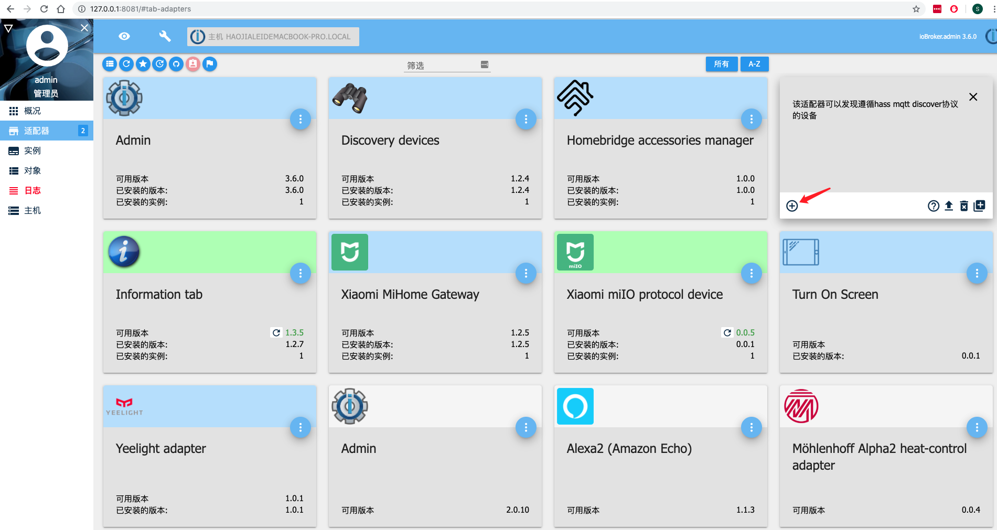Image resolution: width=997 pixels, height=530 pixels.
Task: Open Alexa2 (Amazon Echo) options menu
Action: click(x=752, y=428)
